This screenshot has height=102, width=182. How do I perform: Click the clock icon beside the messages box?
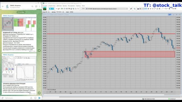[87, 9]
